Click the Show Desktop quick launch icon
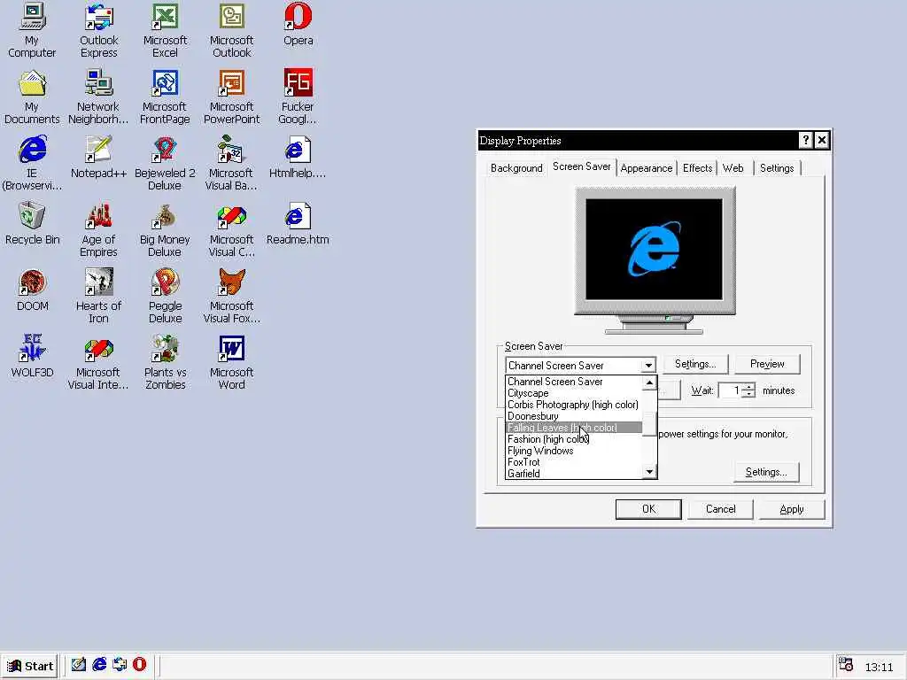907x680 pixels. (x=79, y=665)
